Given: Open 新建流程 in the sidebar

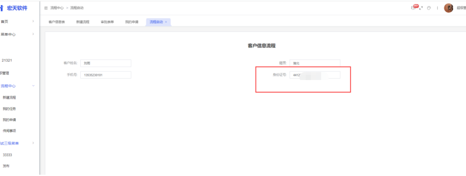Looking at the screenshot, I should pyautogui.click(x=9, y=97).
